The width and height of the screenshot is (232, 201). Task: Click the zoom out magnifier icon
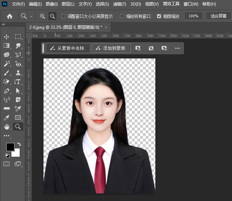[x=52, y=16]
